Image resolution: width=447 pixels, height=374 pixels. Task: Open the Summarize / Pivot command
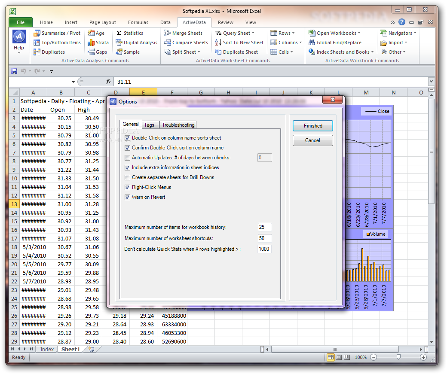[x=57, y=33]
